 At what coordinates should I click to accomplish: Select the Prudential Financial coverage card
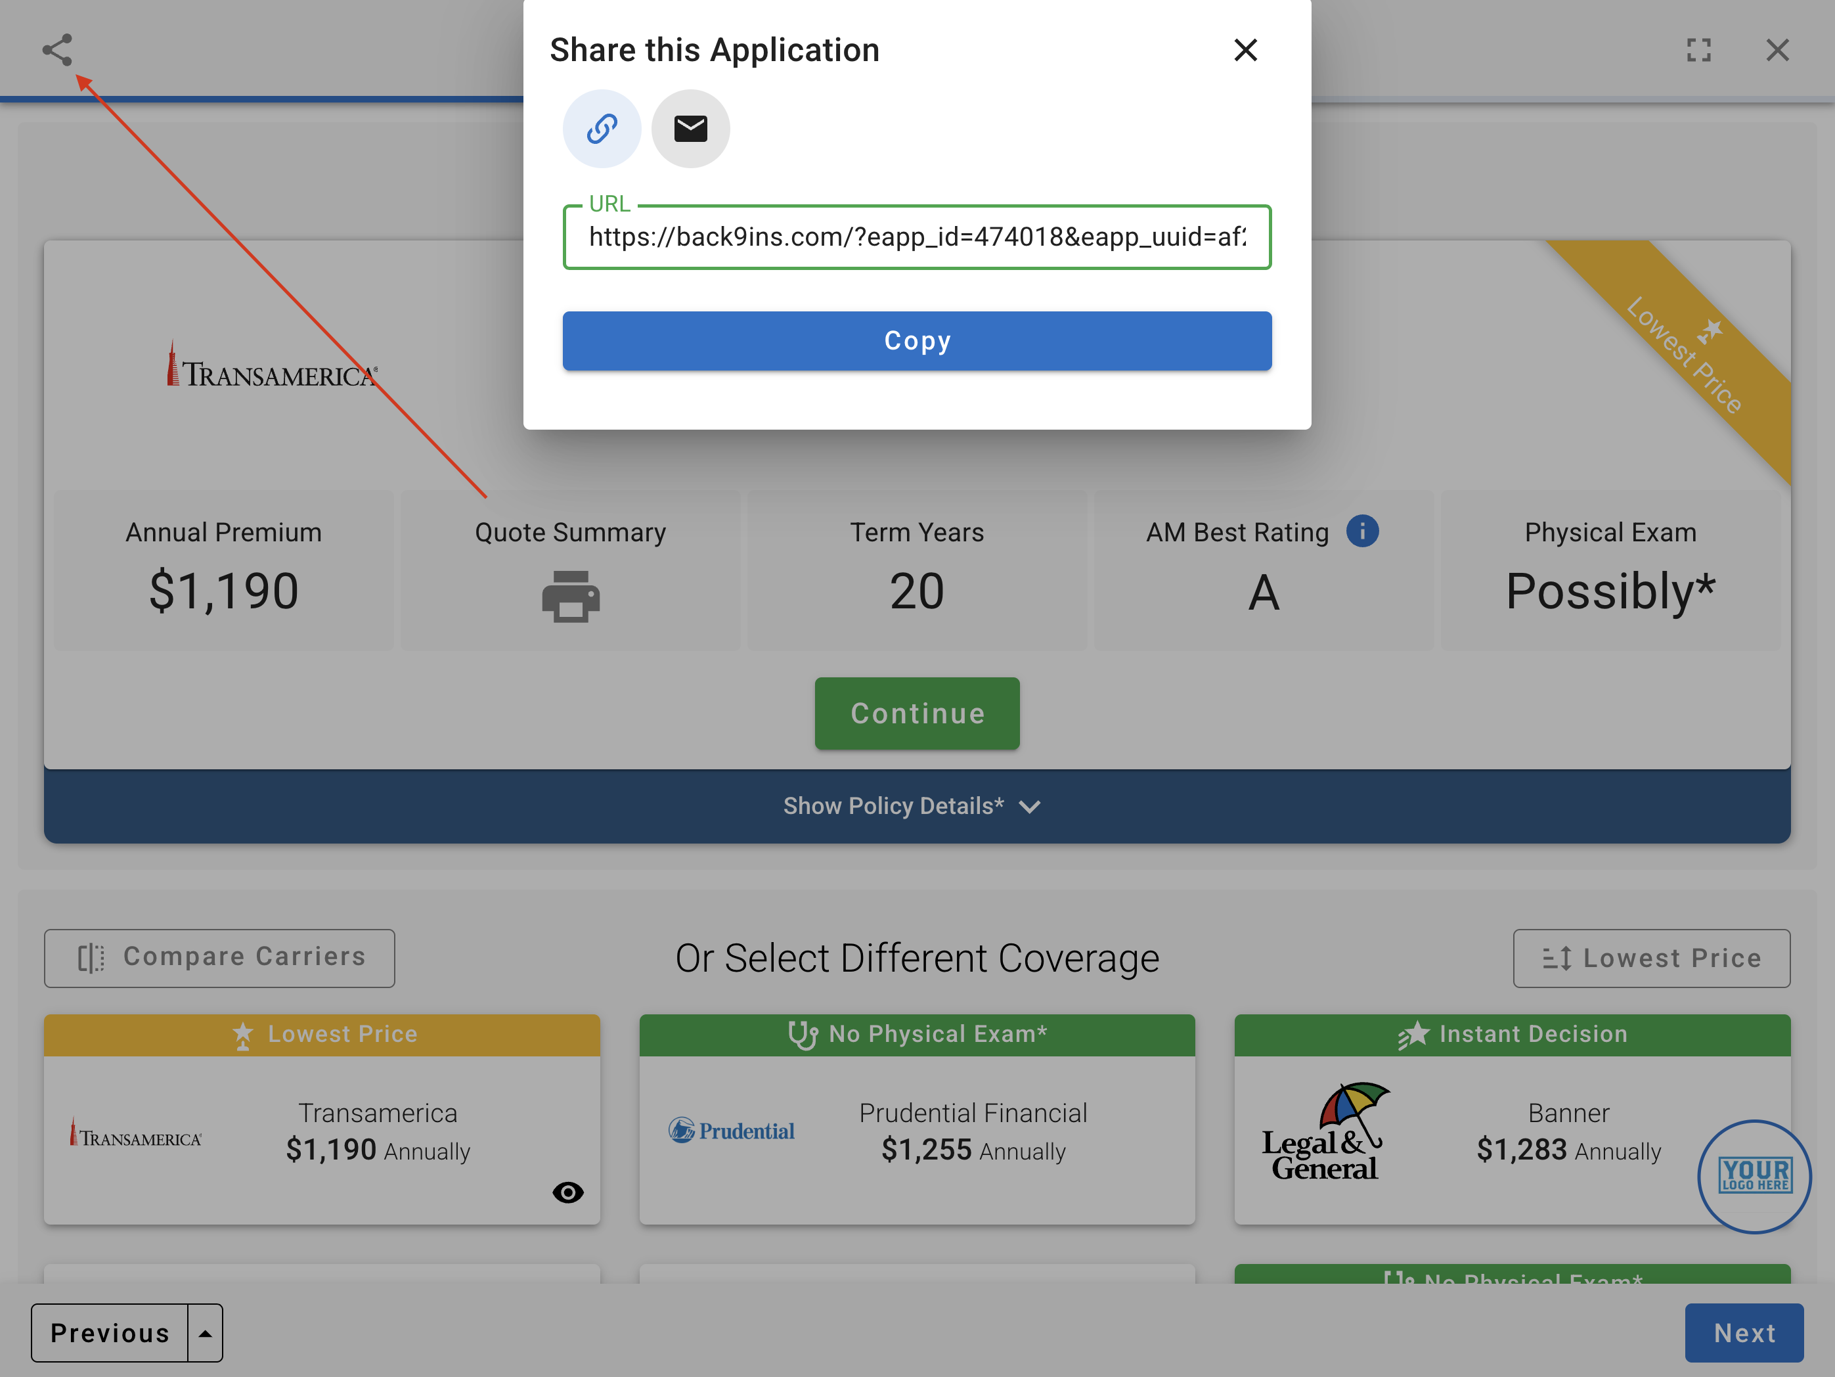(917, 1133)
